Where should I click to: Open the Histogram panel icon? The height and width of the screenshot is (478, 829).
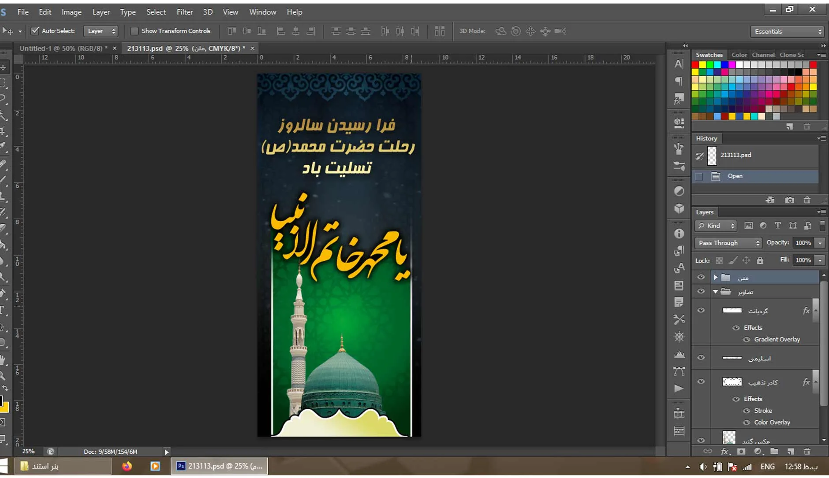pos(679,354)
